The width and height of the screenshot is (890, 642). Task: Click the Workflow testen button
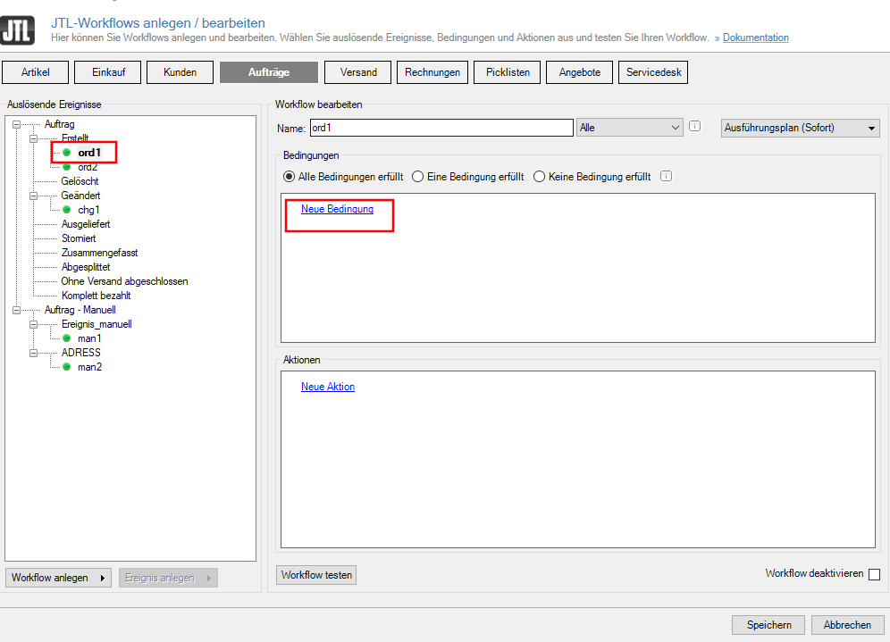316,575
